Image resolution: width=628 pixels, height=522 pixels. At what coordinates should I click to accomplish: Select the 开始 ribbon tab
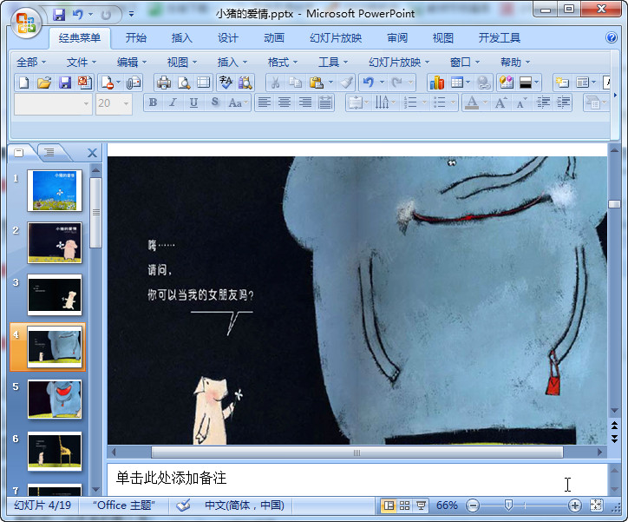[136, 38]
